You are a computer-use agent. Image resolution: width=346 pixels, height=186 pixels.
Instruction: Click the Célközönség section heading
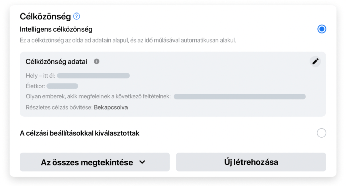(45, 16)
